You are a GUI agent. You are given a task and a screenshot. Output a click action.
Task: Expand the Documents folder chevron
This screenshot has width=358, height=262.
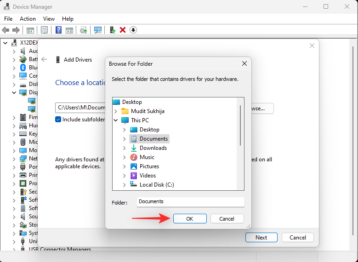[x=124, y=139]
